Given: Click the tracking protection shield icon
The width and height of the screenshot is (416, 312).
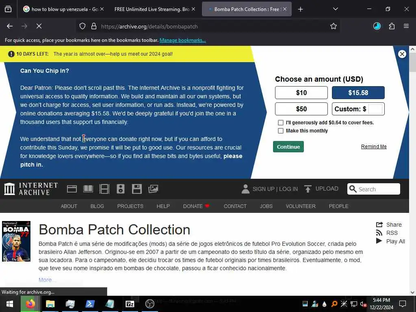Looking at the screenshot, I should pos(82,26).
